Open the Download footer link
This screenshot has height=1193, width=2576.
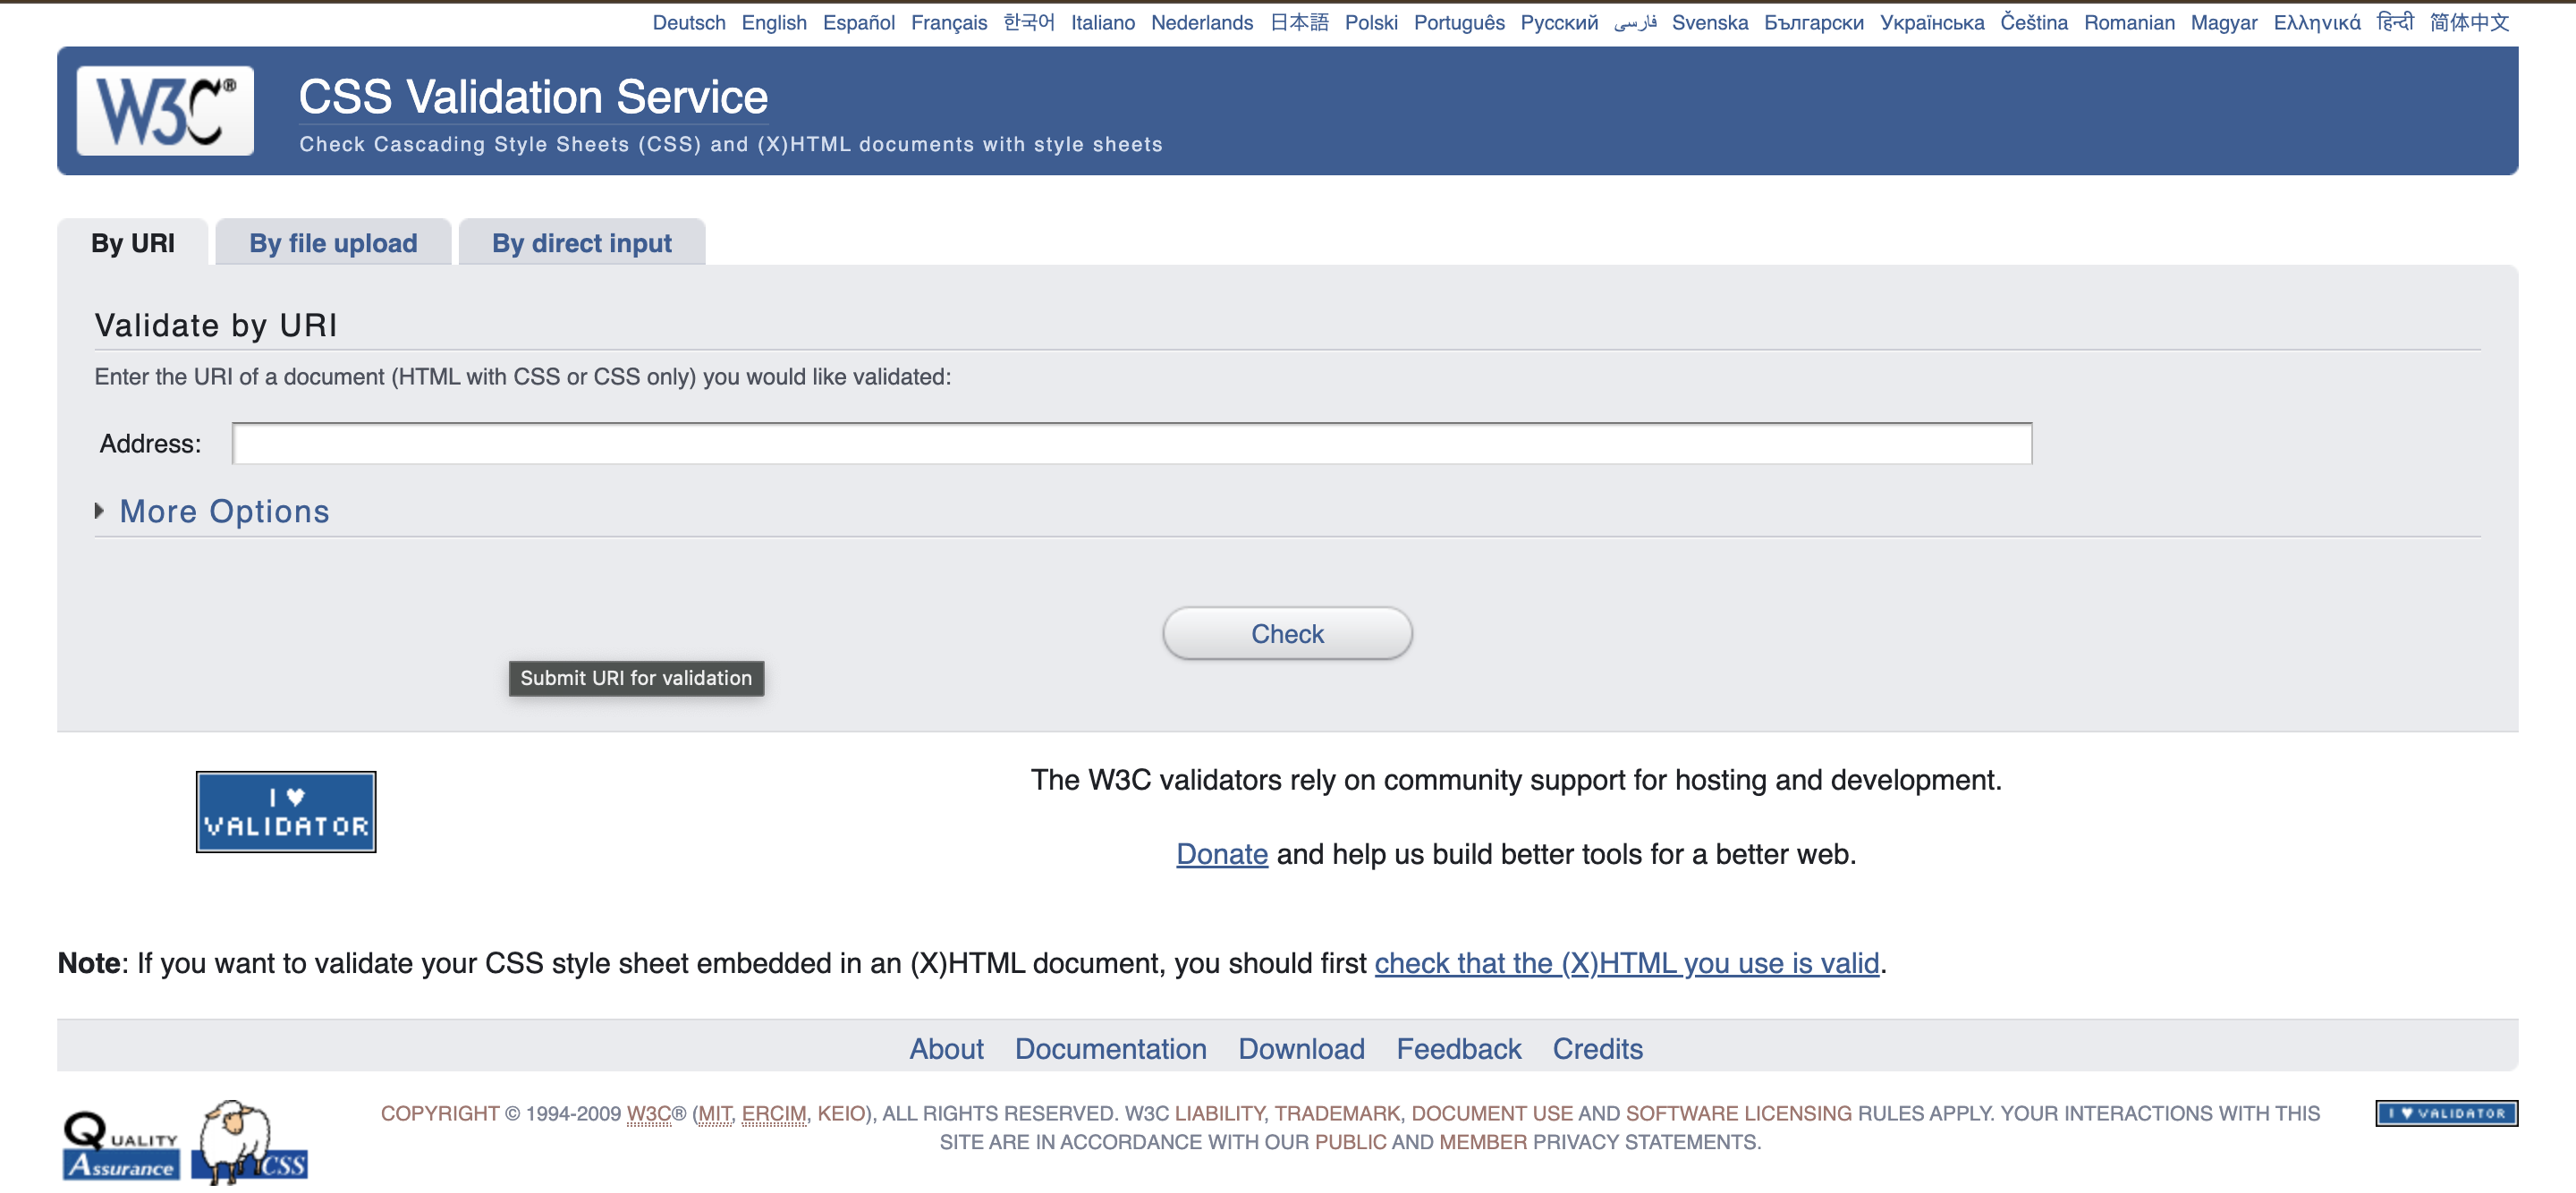pos(1301,1048)
